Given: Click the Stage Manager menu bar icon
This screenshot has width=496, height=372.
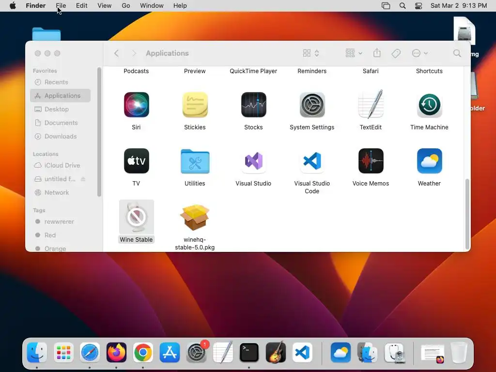Looking at the screenshot, I should point(386,6).
